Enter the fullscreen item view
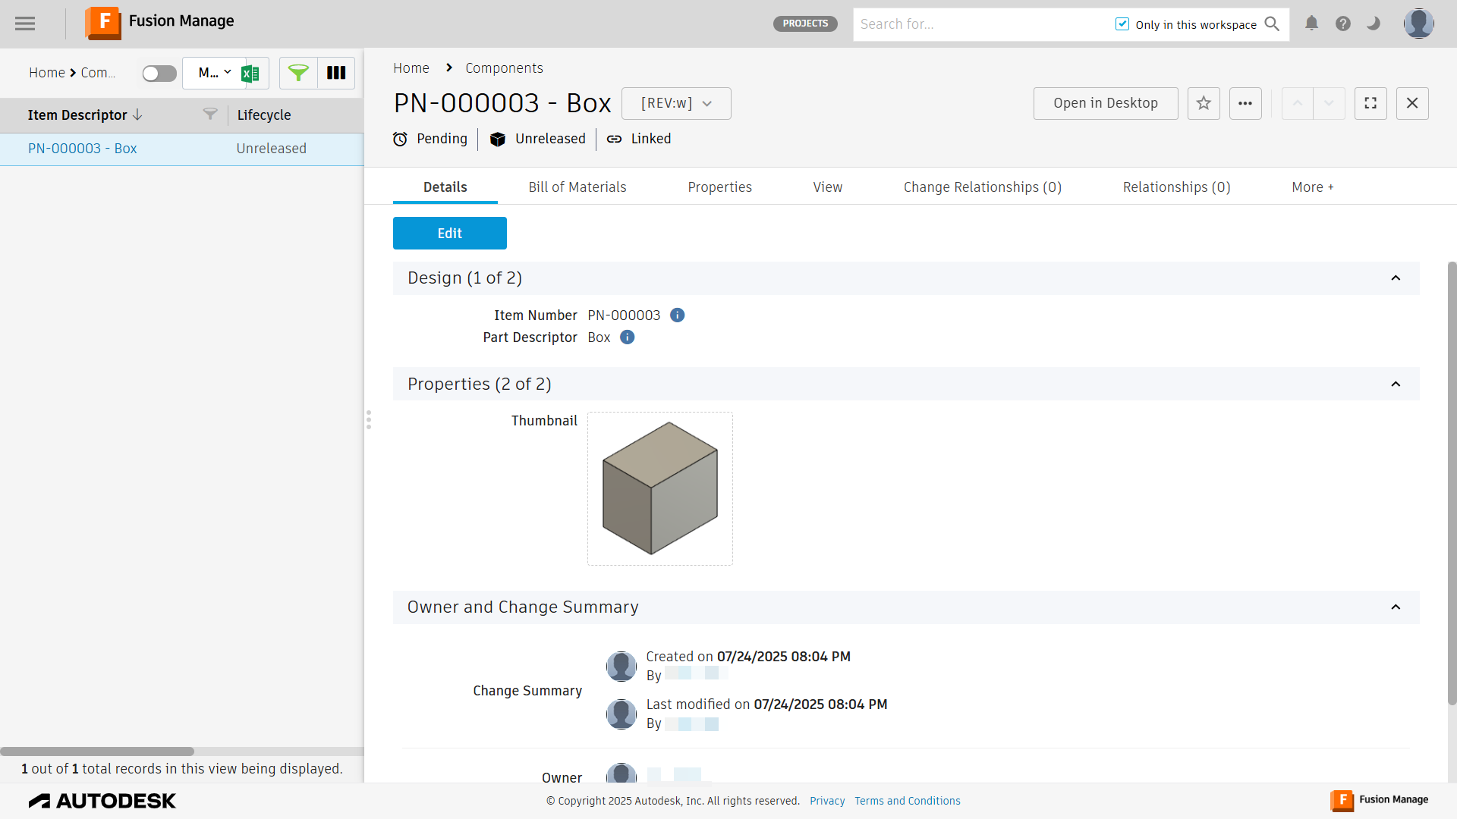The height and width of the screenshot is (819, 1457). pos(1370,103)
